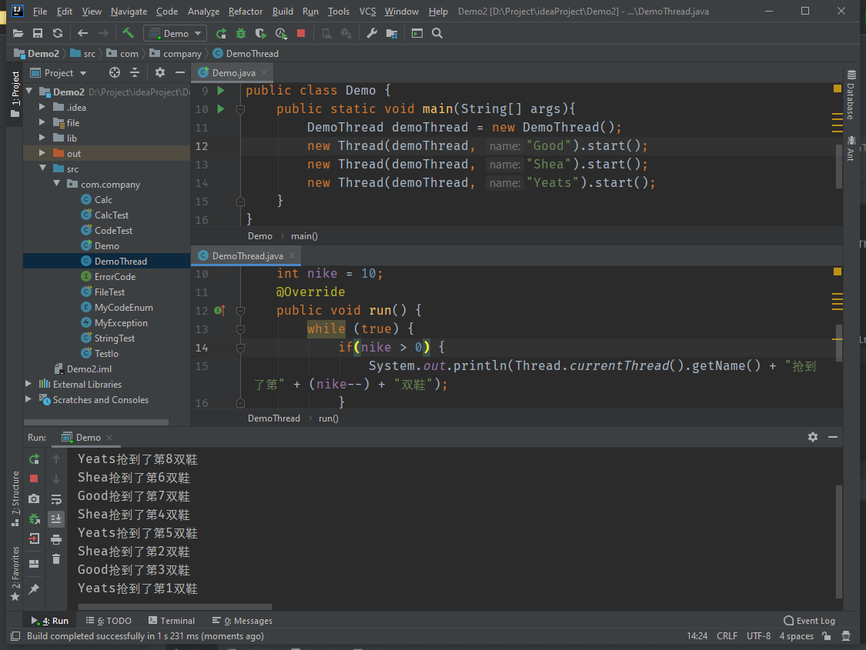Open the Event Log

[x=809, y=621]
